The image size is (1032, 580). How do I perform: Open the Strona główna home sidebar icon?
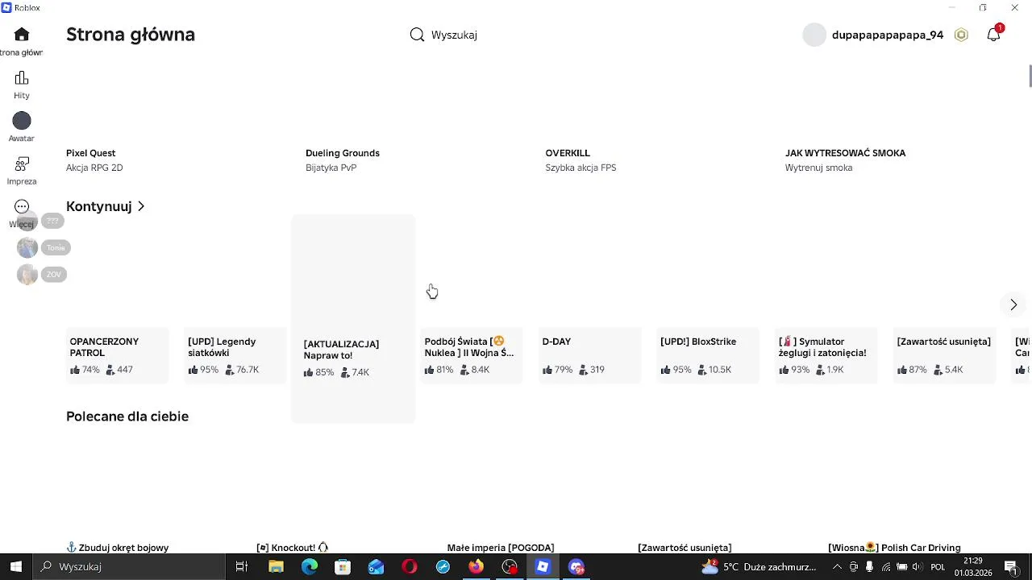[22, 35]
